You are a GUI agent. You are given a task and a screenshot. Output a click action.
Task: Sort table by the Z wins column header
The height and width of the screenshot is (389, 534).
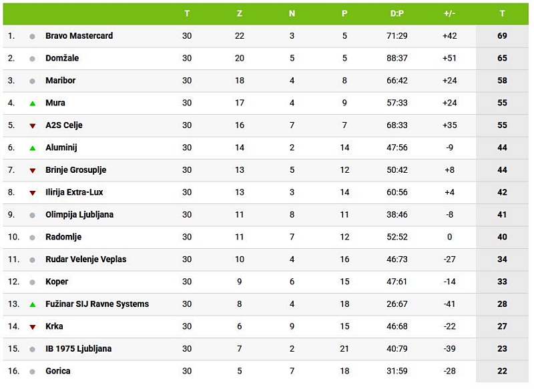click(x=240, y=13)
